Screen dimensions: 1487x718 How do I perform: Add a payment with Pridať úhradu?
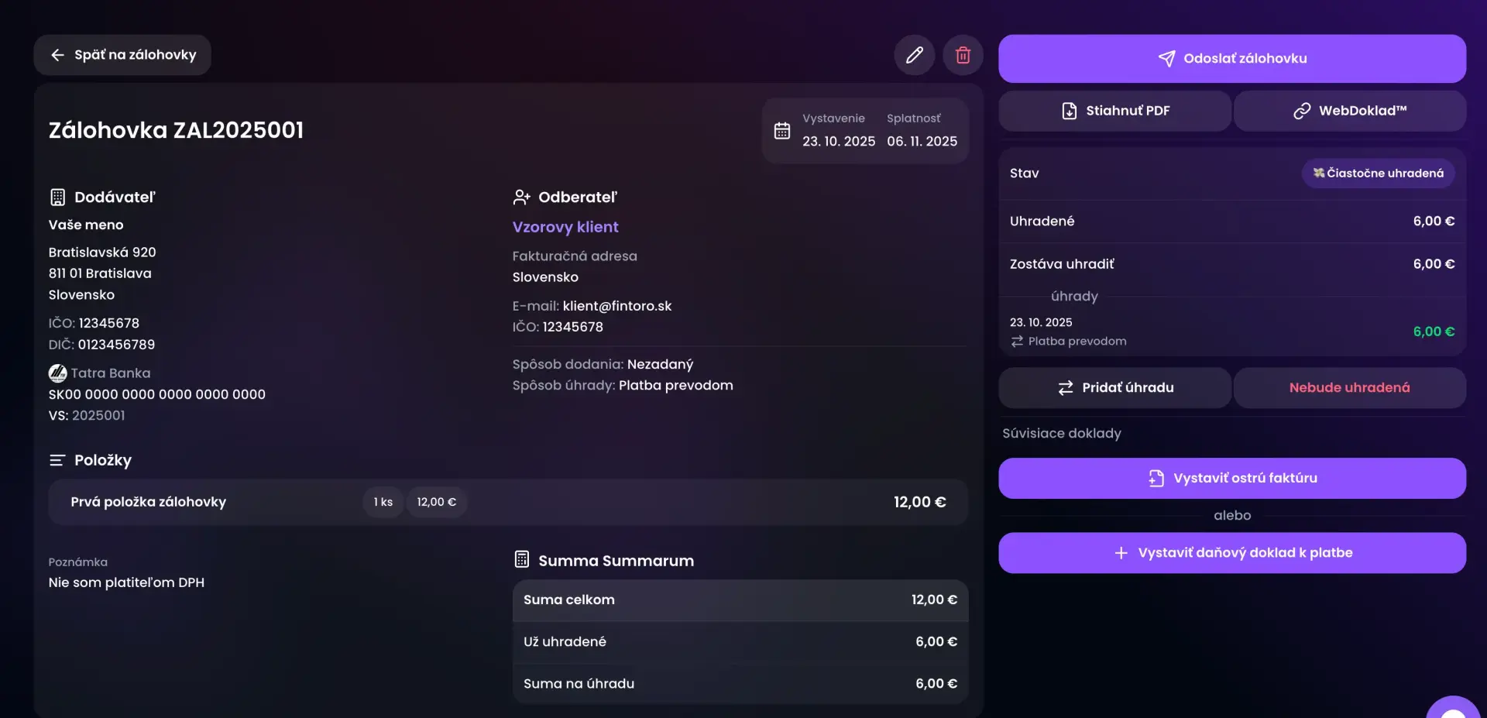1114,387
